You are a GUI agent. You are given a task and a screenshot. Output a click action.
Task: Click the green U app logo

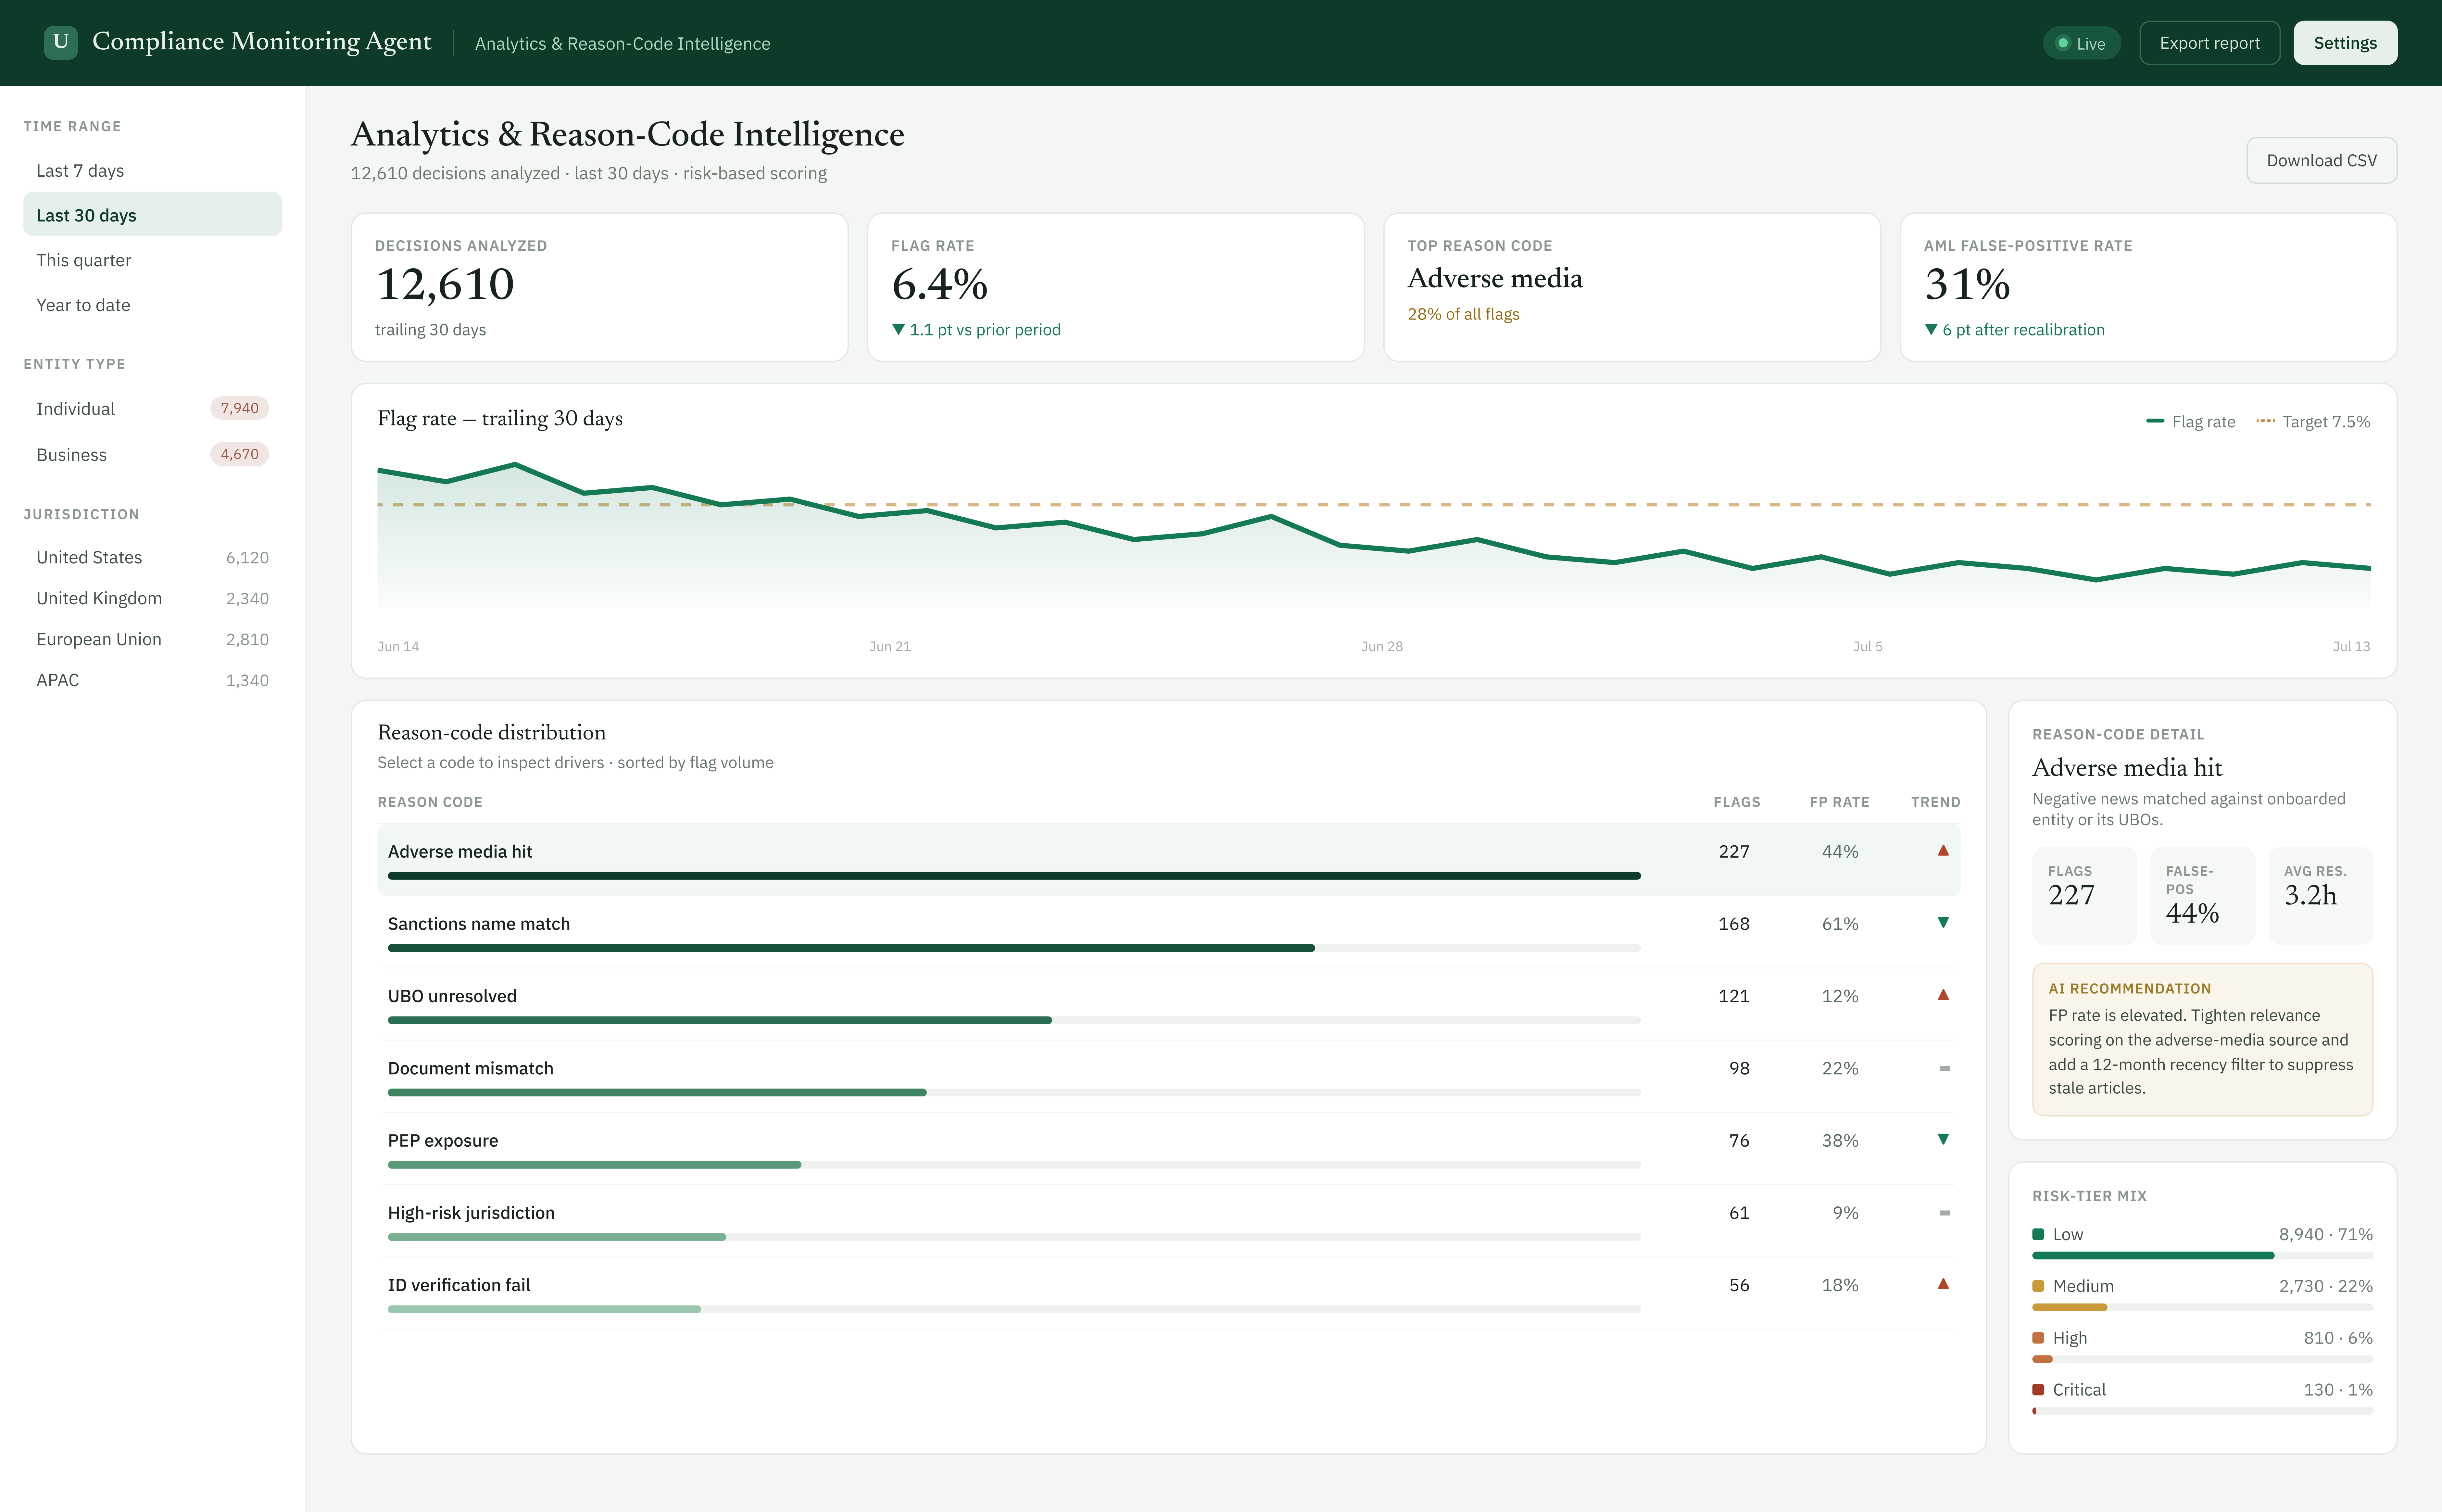(61, 42)
